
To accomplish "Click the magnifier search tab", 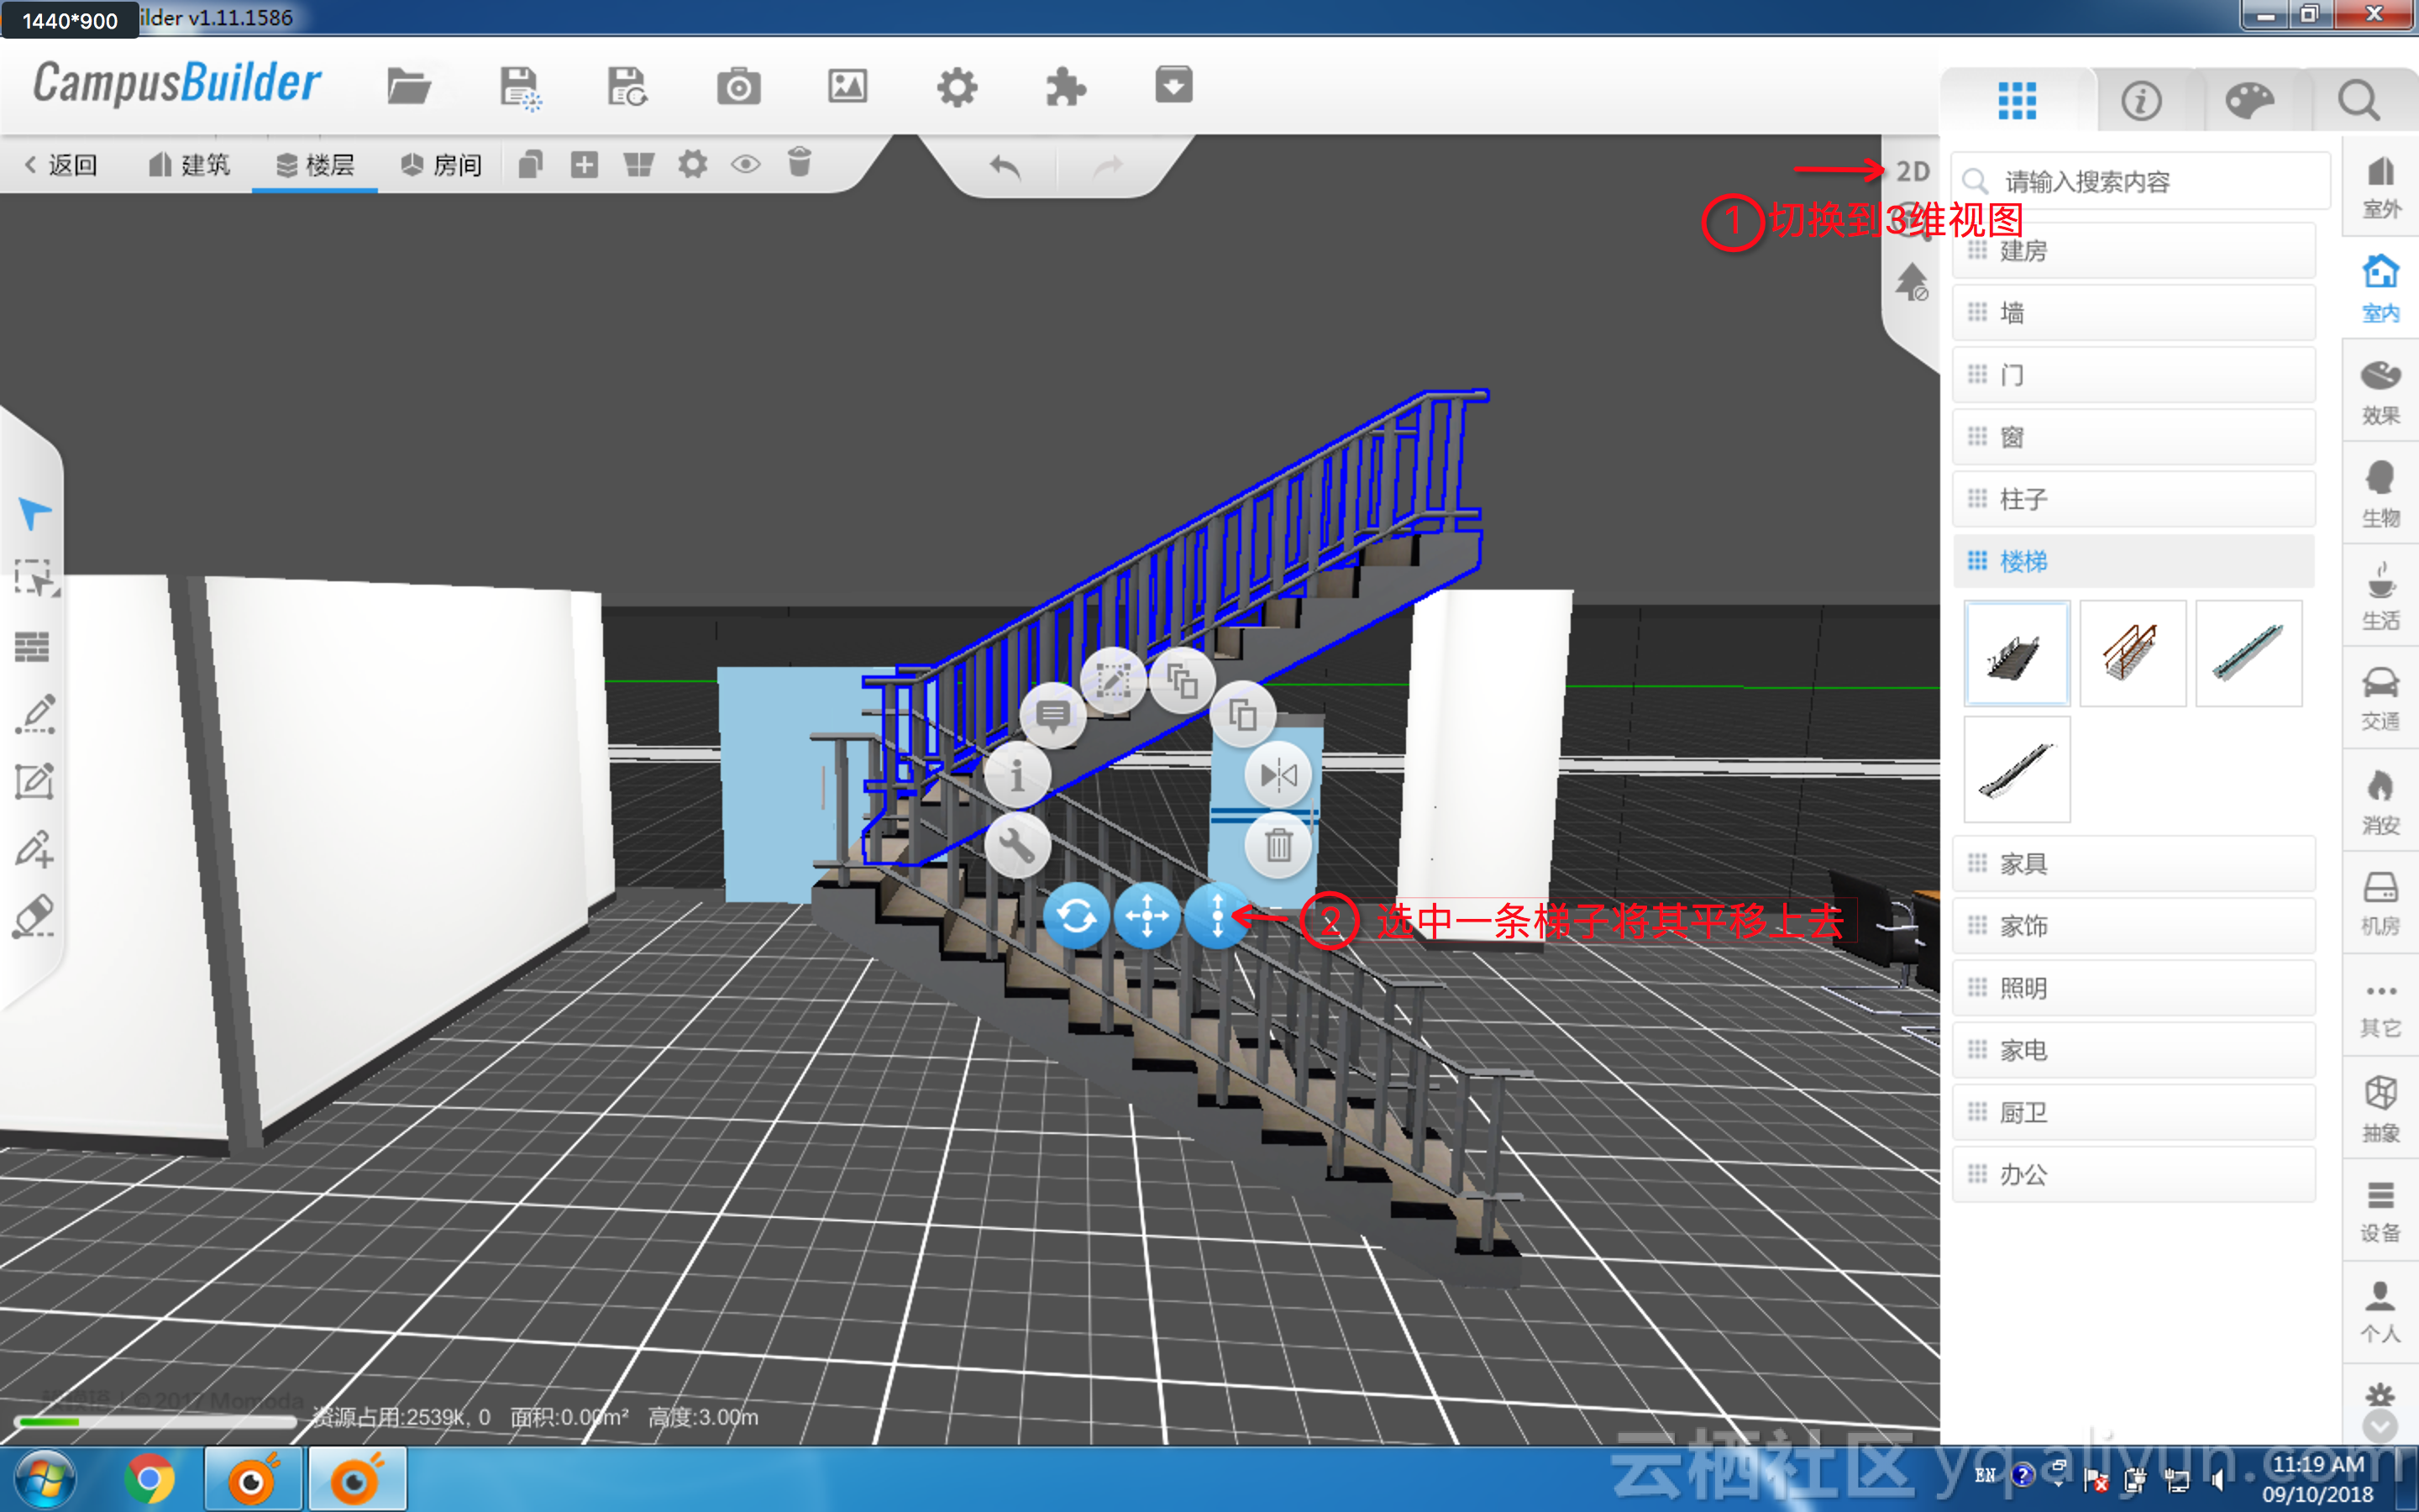I will coord(2358,100).
